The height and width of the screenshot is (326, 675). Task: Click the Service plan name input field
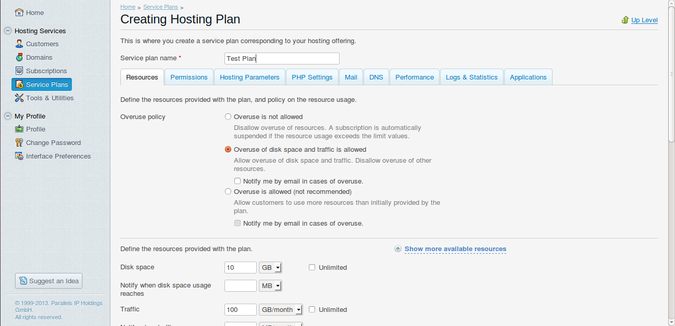click(x=282, y=58)
